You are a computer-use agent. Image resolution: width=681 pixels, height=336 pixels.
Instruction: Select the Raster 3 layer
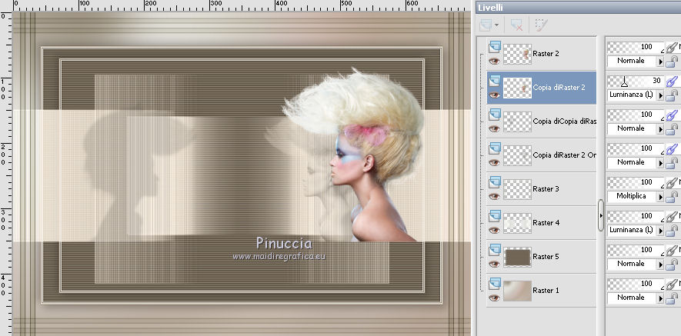point(541,189)
